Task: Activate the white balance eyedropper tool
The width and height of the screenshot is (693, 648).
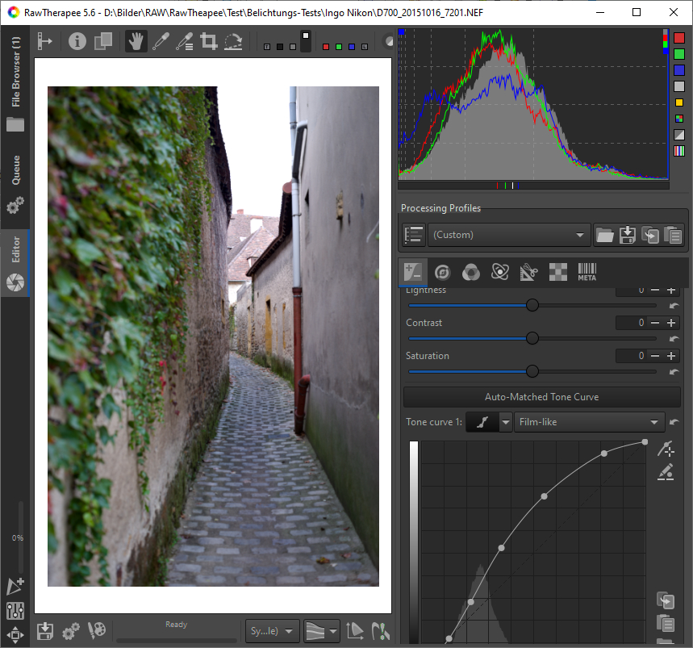Action: (161, 41)
